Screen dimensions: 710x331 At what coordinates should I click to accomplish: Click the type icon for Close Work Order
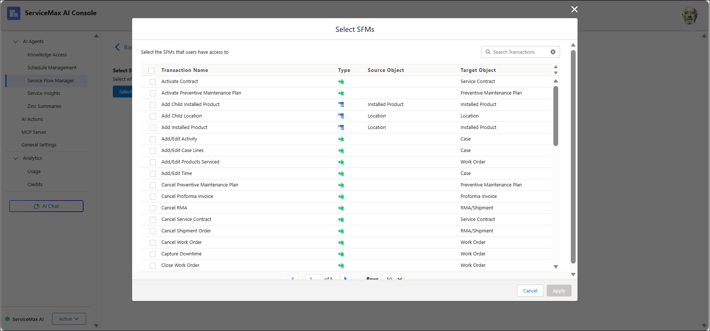click(x=341, y=265)
